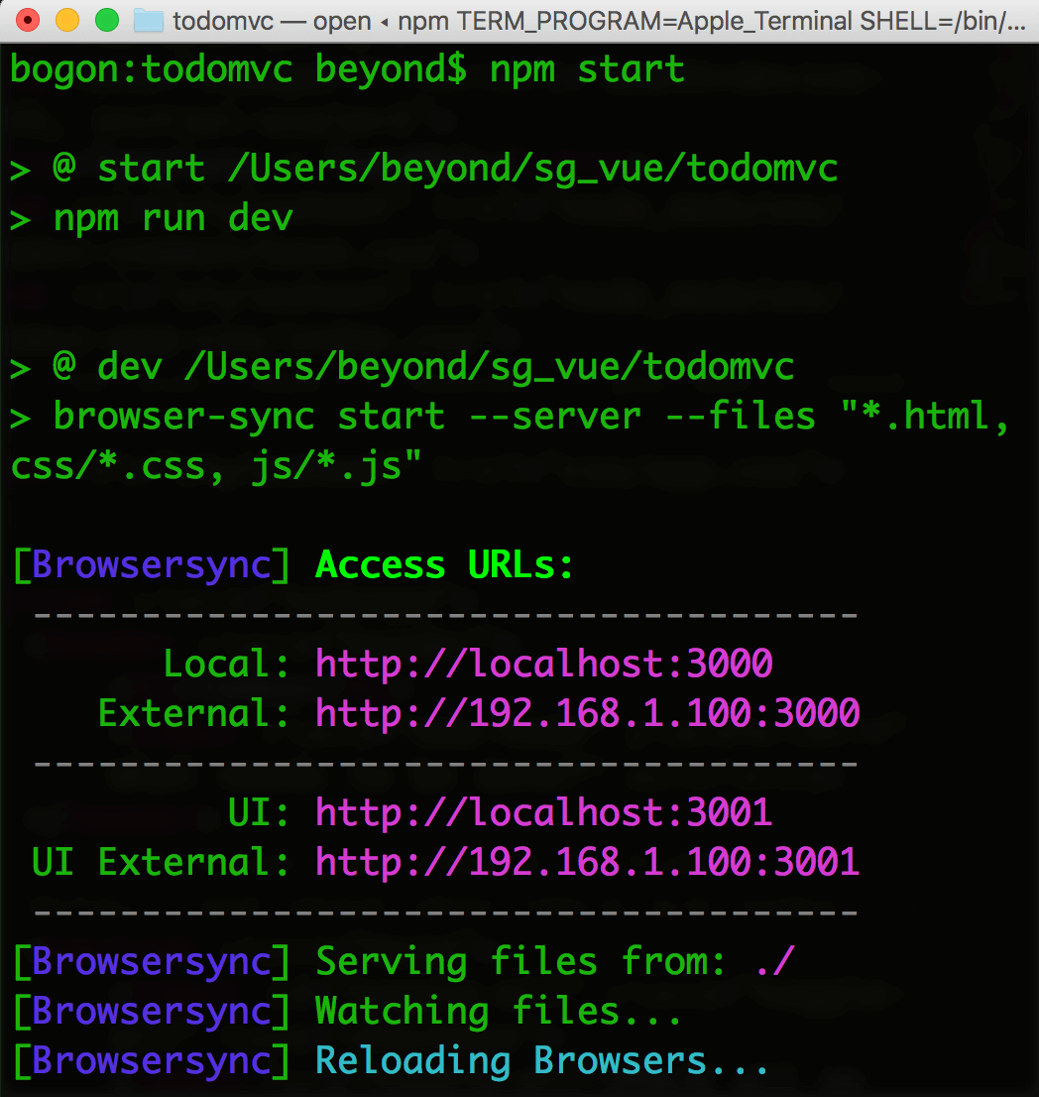Click the red close window button
Screen dimensions: 1039x1097
tap(28, 20)
